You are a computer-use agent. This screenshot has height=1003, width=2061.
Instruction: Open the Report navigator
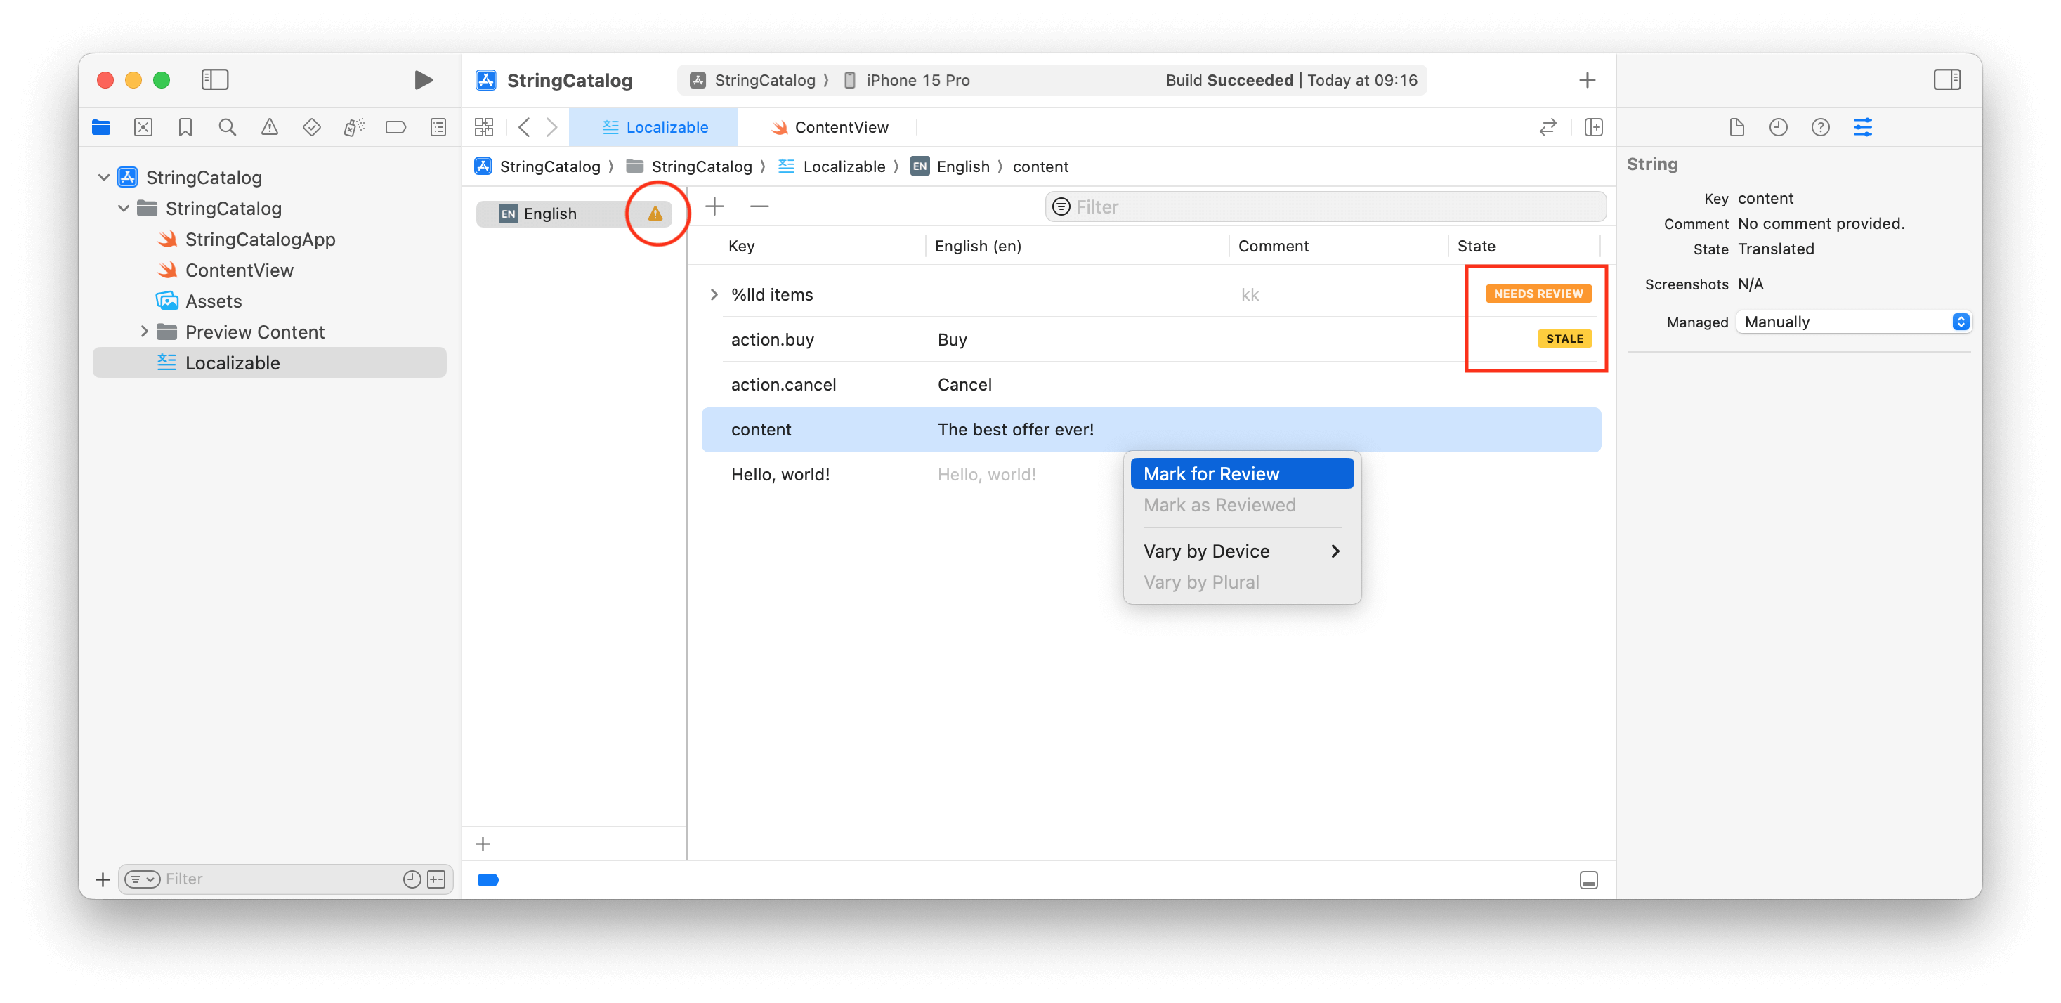click(x=438, y=126)
